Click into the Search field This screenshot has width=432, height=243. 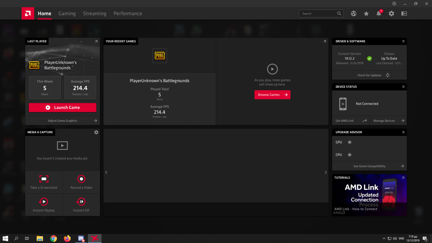coord(321,13)
